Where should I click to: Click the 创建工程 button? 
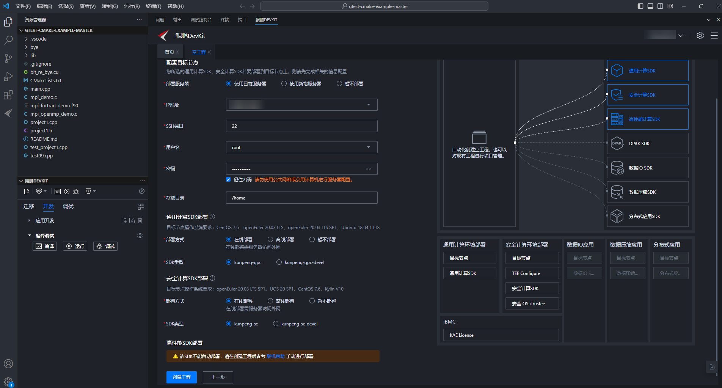pyautogui.click(x=182, y=377)
